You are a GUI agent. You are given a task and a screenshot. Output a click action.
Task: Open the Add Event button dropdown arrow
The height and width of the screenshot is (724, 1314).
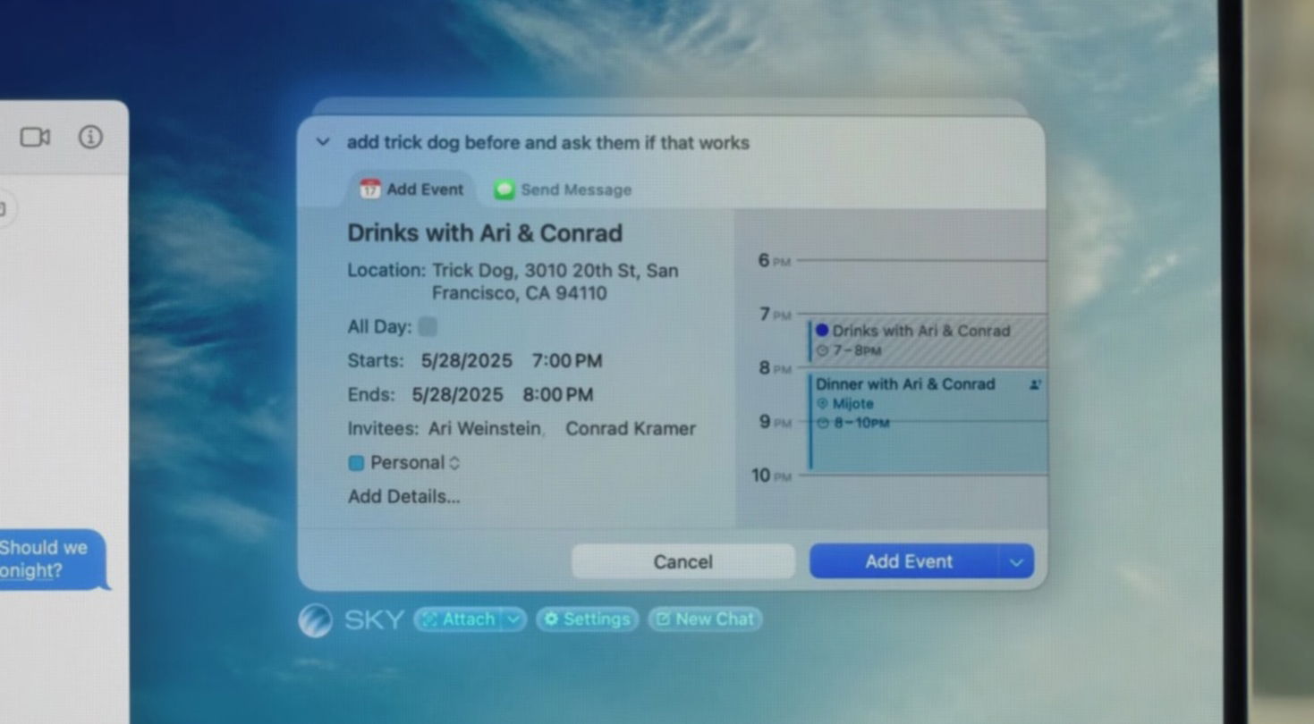click(1016, 562)
